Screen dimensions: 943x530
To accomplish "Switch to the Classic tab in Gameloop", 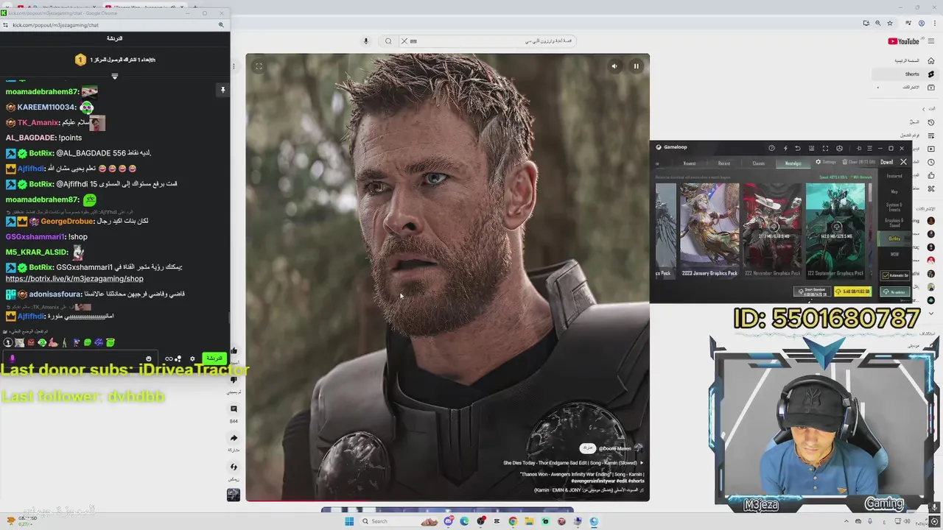I will [759, 163].
